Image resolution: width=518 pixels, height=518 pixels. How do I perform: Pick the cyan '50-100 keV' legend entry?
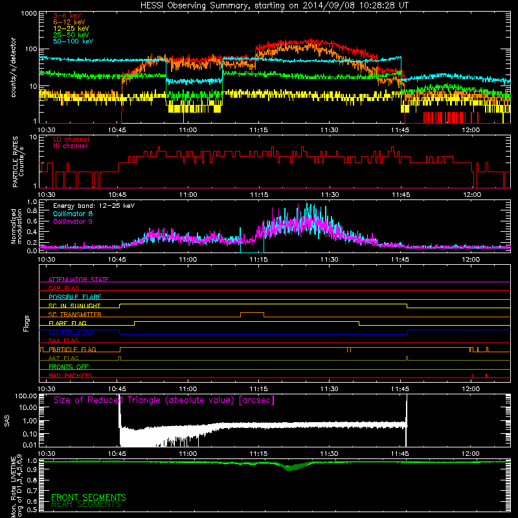click(73, 41)
